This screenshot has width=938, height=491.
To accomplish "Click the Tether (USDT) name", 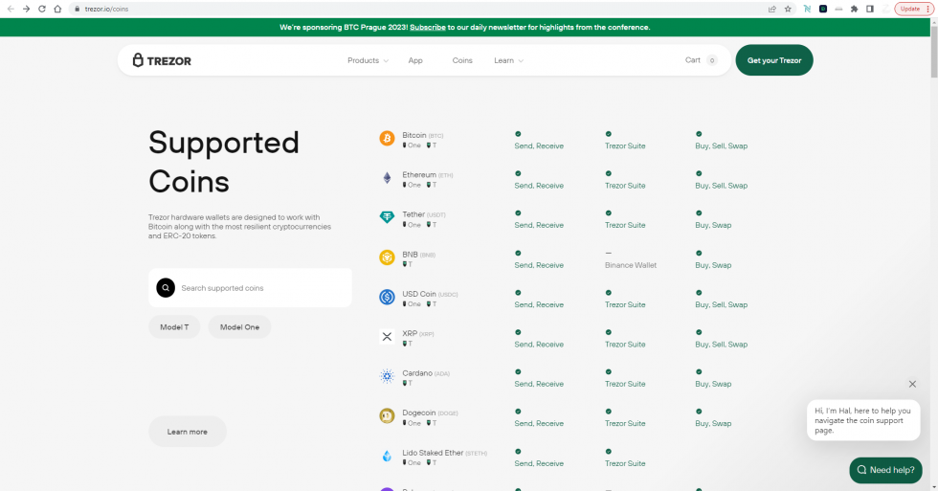I will (424, 214).
